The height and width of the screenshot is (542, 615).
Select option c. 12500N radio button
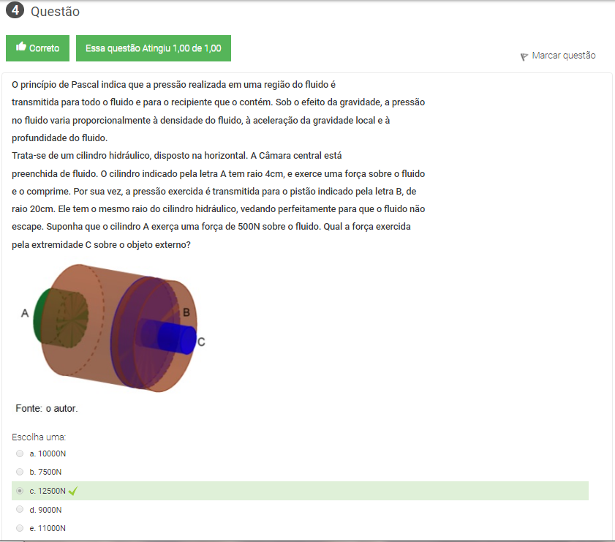[20, 491]
